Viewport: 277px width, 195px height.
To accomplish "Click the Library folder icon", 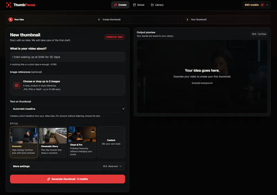I will click(152, 5).
